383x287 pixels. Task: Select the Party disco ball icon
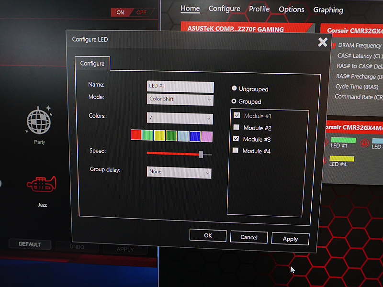coord(39,120)
